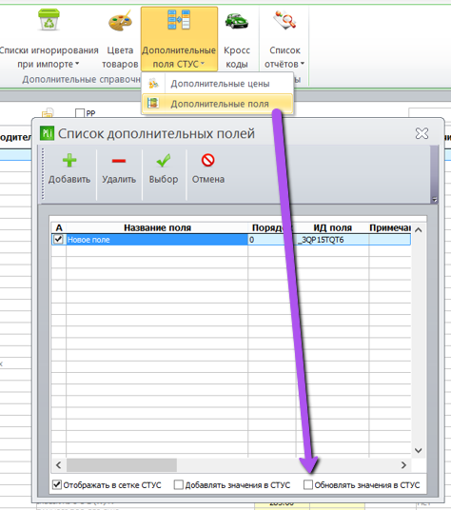Screen dimensions: 451x510
Task: Select the Новое поле cell
Action: tap(157, 240)
